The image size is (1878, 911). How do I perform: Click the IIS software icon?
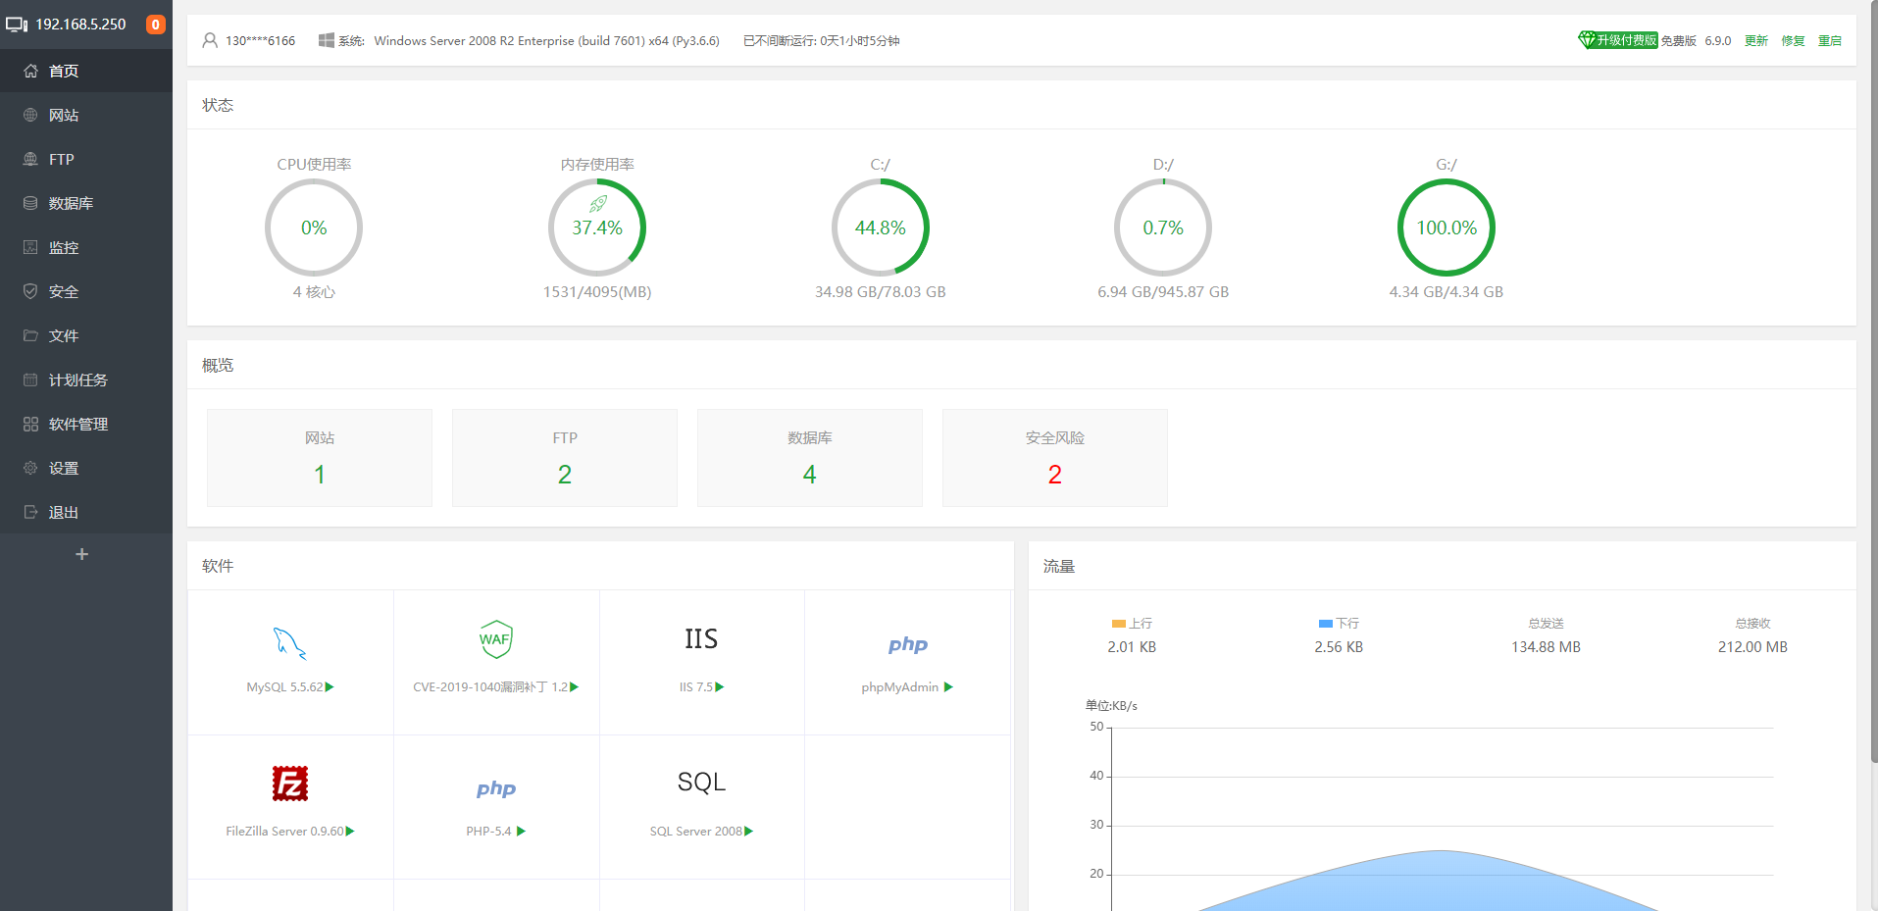[701, 639]
